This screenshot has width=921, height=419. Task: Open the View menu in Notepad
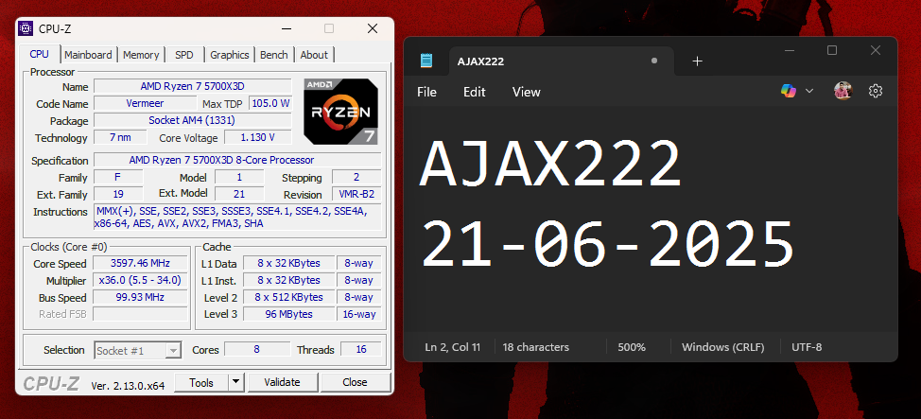(x=526, y=93)
